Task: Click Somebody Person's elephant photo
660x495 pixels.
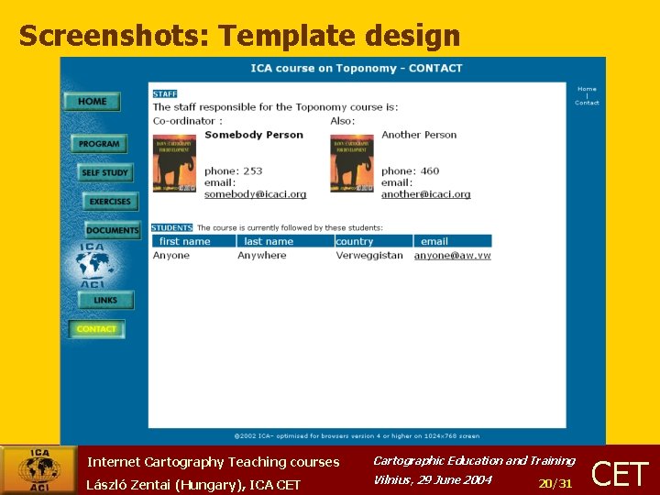Action: (174, 163)
